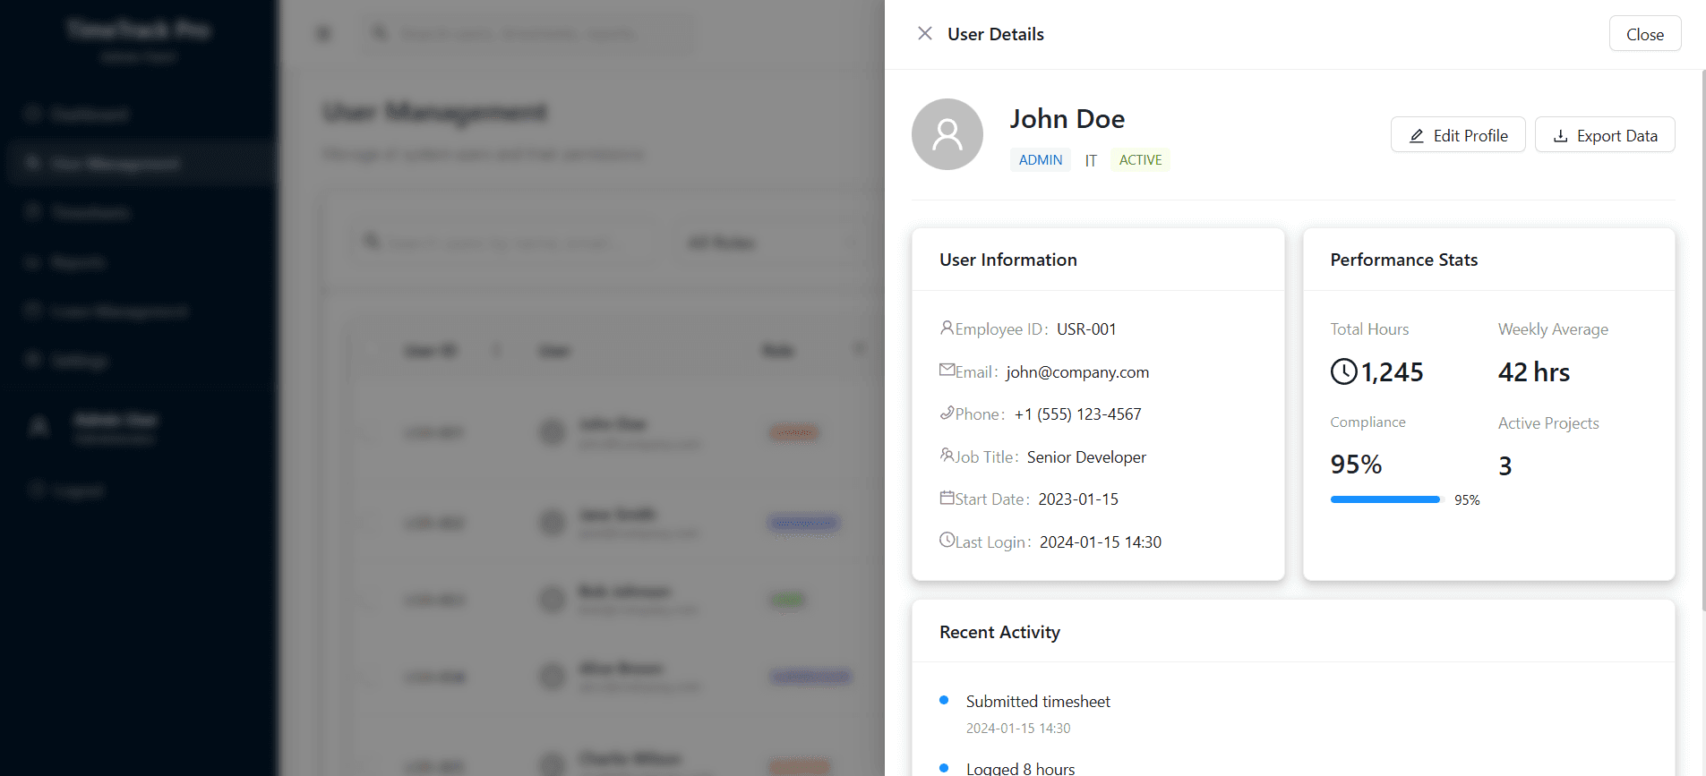Click the Active Projects value 3
The height and width of the screenshot is (776, 1706).
click(1505, 466)
